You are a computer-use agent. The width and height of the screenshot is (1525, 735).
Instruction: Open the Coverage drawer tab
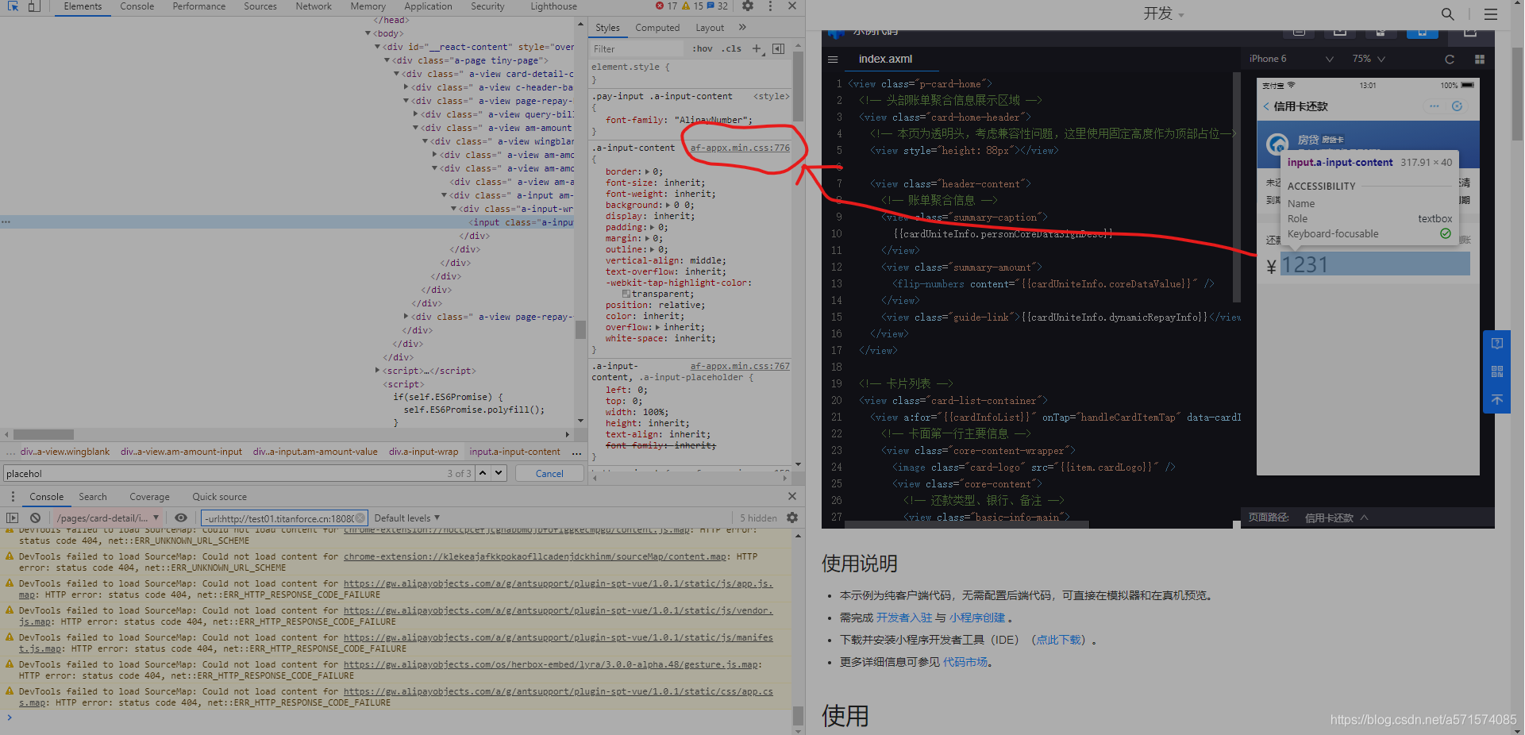[149, 497]
